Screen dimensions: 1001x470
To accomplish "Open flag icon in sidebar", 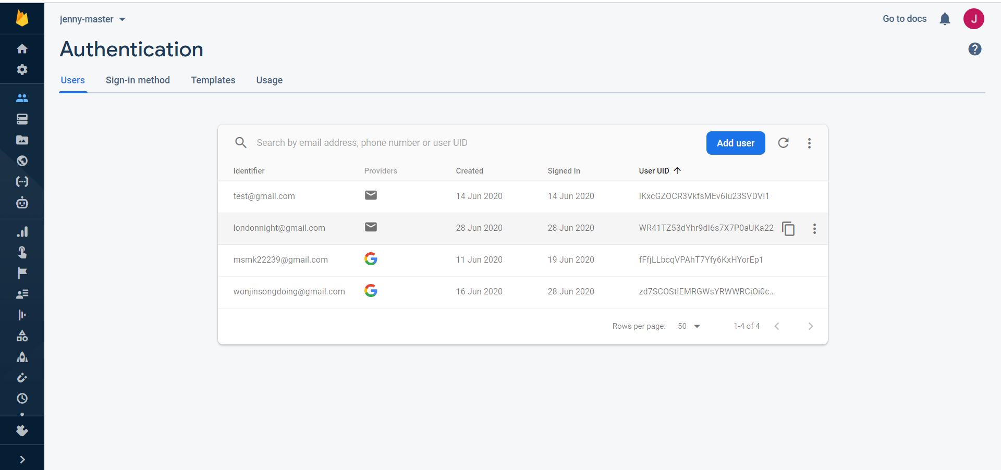I will click(x=22, y=273).
